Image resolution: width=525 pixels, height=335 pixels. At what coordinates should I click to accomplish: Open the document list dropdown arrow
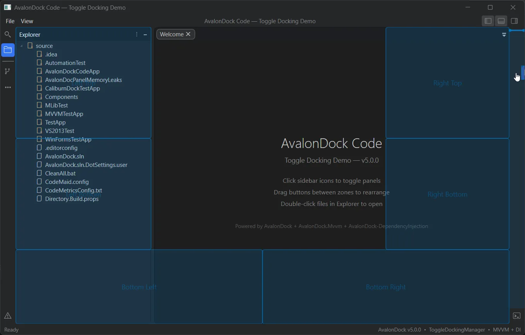(504, 34)
